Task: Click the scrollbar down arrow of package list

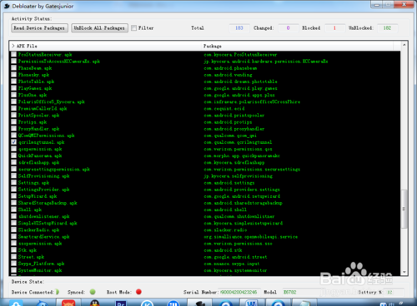Action: (404, 272)
